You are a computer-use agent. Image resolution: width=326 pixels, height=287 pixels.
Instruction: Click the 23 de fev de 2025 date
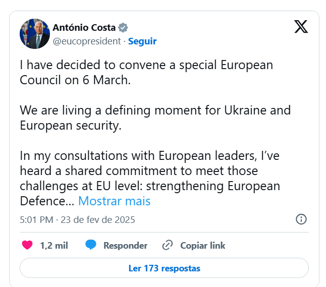(x=98, y=220)
